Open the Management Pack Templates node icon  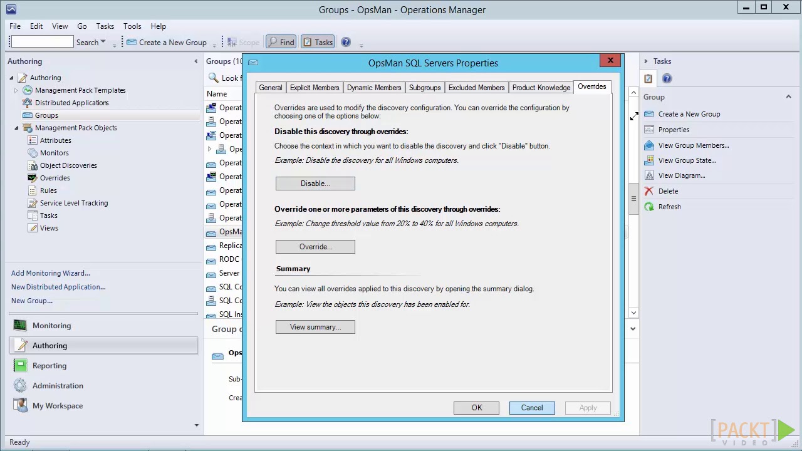(x=28, y=90)
